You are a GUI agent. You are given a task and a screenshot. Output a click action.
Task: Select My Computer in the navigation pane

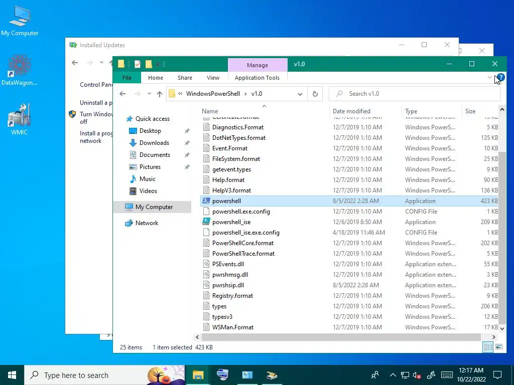pyautogui.click(x=153, y=207)
